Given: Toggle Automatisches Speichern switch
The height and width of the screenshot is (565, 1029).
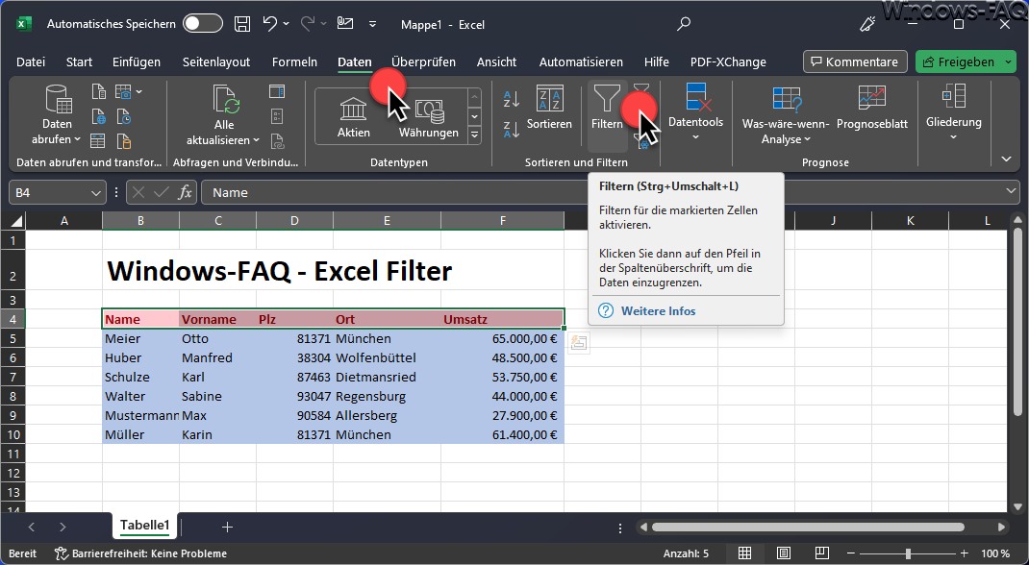Looking at the screenshot, I should 203,24.
